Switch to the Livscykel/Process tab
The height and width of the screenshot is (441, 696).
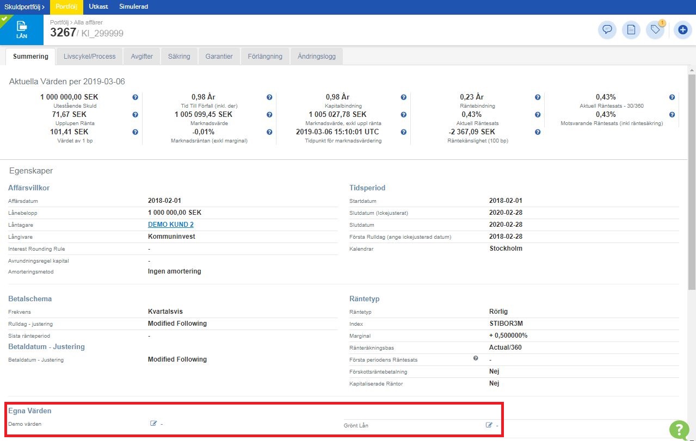click(89, 56)
